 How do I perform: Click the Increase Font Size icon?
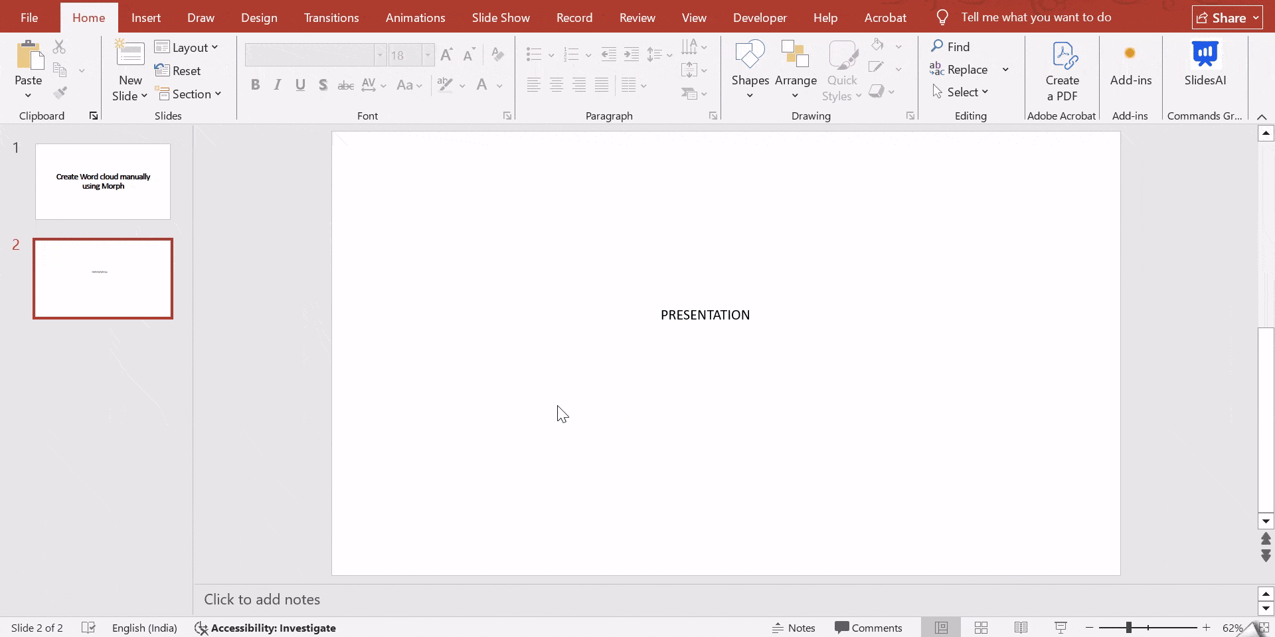[446, 54]
